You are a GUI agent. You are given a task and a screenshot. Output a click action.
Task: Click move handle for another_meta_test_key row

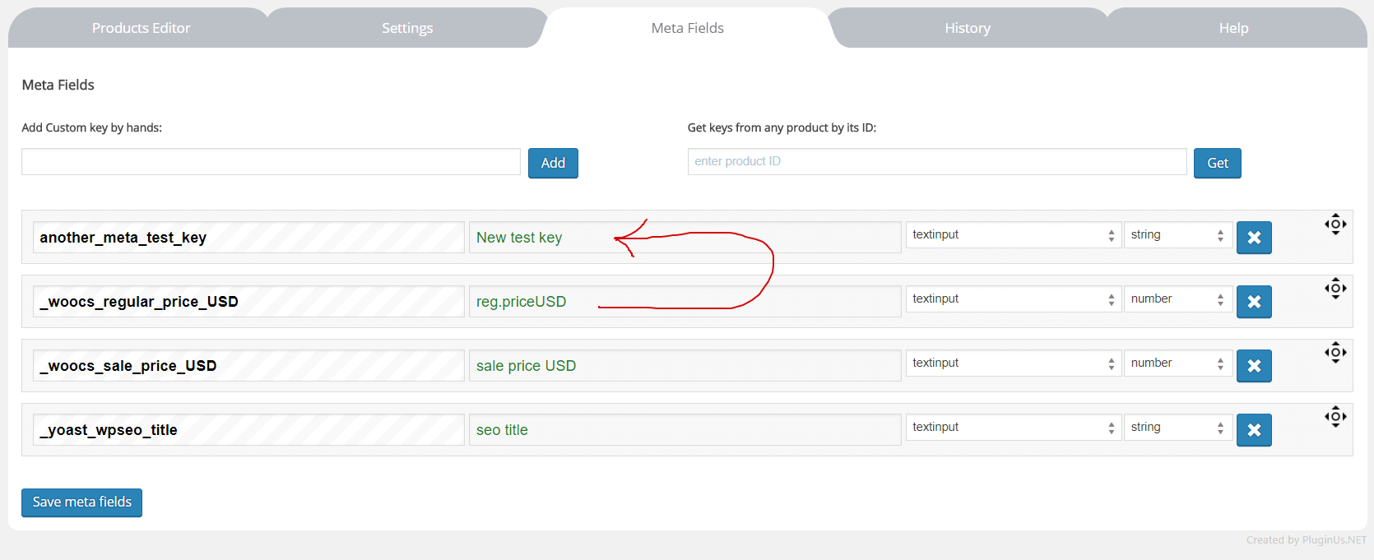pos(1335,224)
